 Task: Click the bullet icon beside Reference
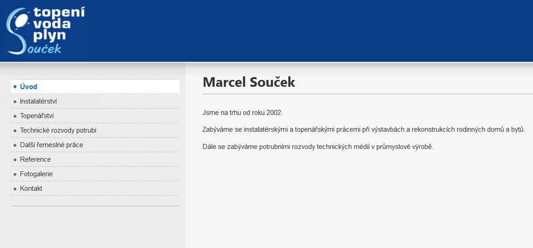click(15, 160)
